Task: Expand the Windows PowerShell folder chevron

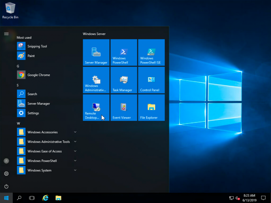Action: [x=75, y=160]
